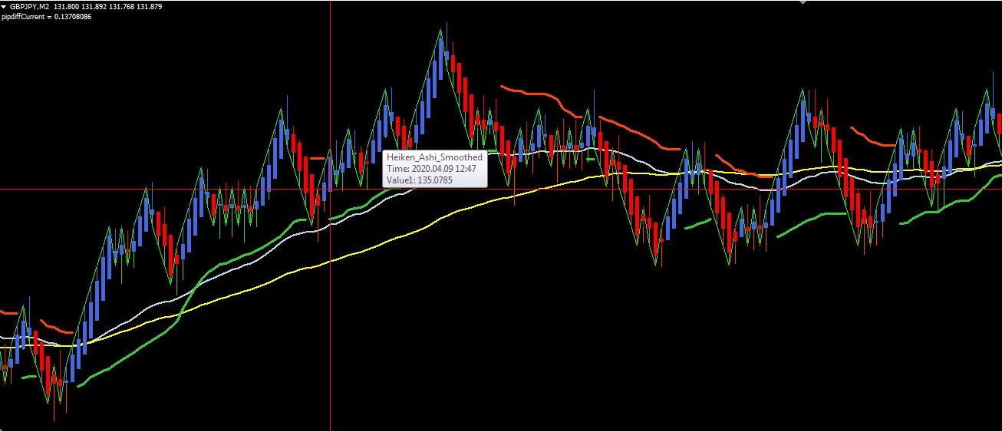Click the small orange dash left of the crosshair
The width and height of the screenshot is (1002, 432).
pyautogui.click(x=318, y=158)
